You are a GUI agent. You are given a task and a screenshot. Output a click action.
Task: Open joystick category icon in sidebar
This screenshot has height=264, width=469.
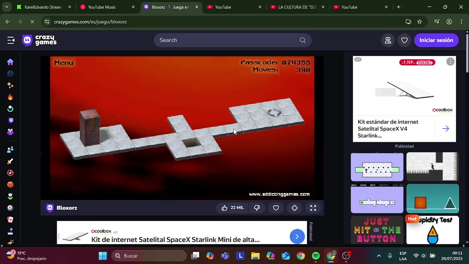tap(10, 231)
